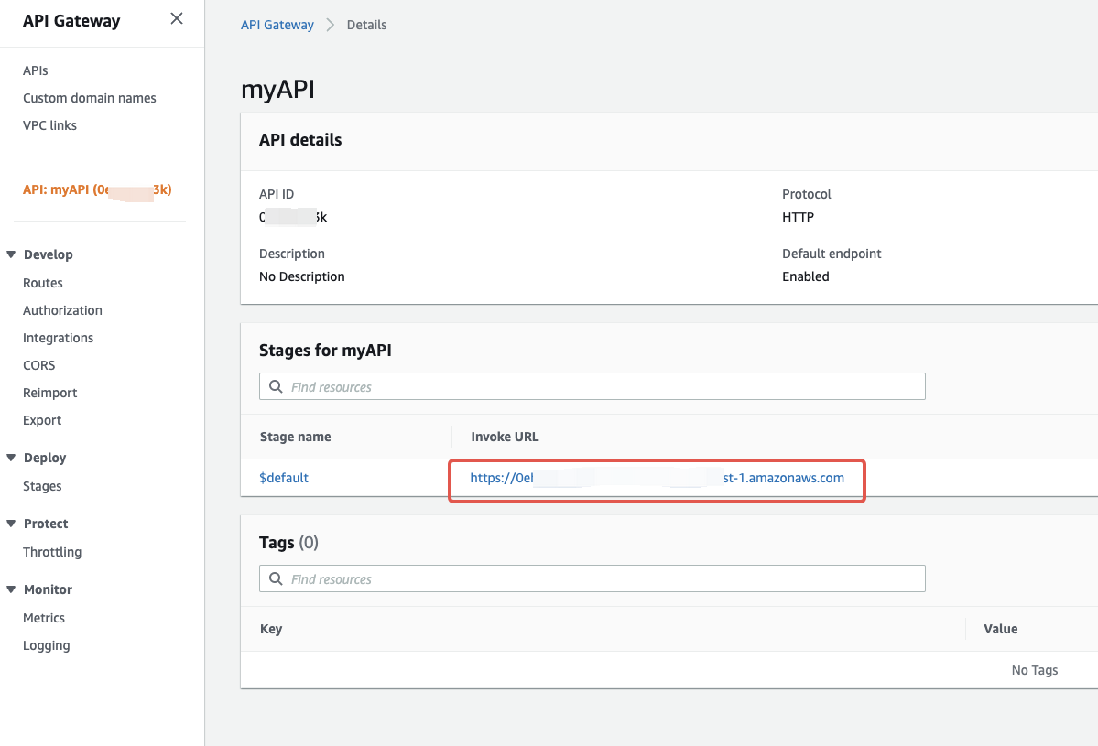Focus the Tags Find resources field
Viewport: 1098px width, 746px height.
point(592,578)
